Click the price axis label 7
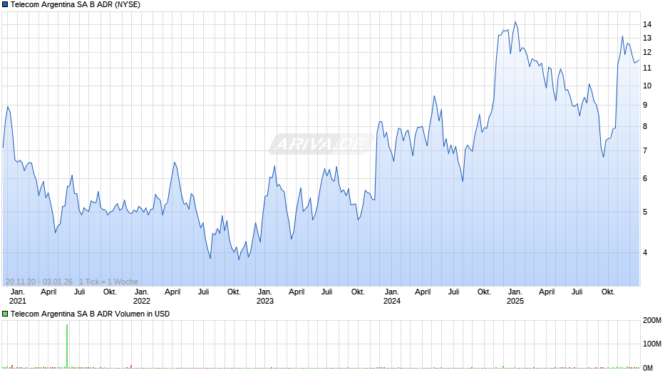The height and width of the screenshot is (375, 670). pyautogui.click(x=645, y=150)
